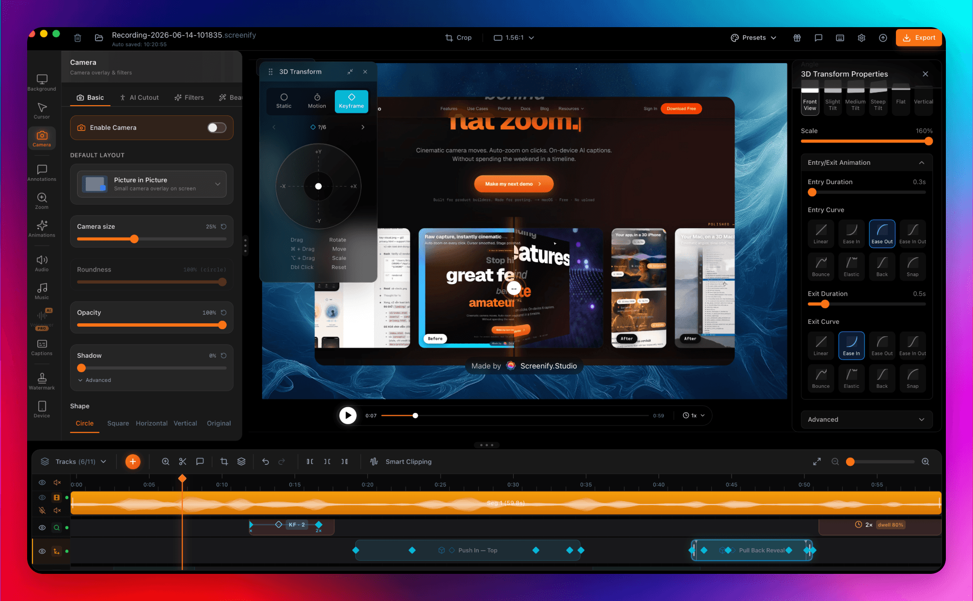Select the Square camera shape tab
Viewport: 973px width, 601px height.
coord(118,423)
